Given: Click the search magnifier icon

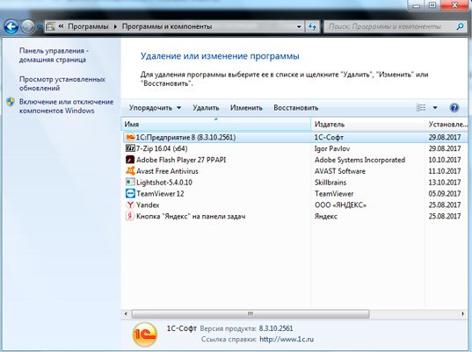Looking at the screenshot, I should (x=460, y=26).
